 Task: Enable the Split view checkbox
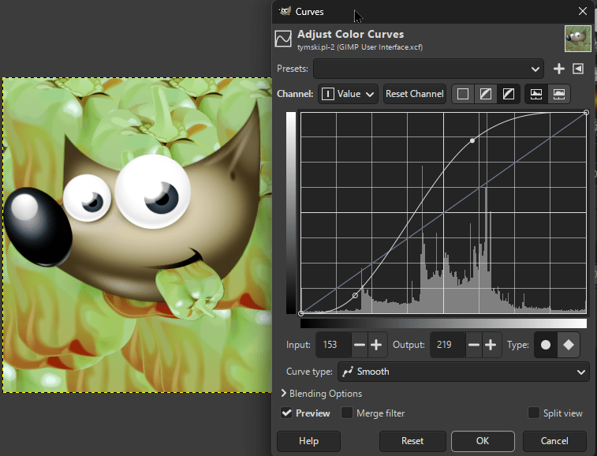(x=534, y=413)
